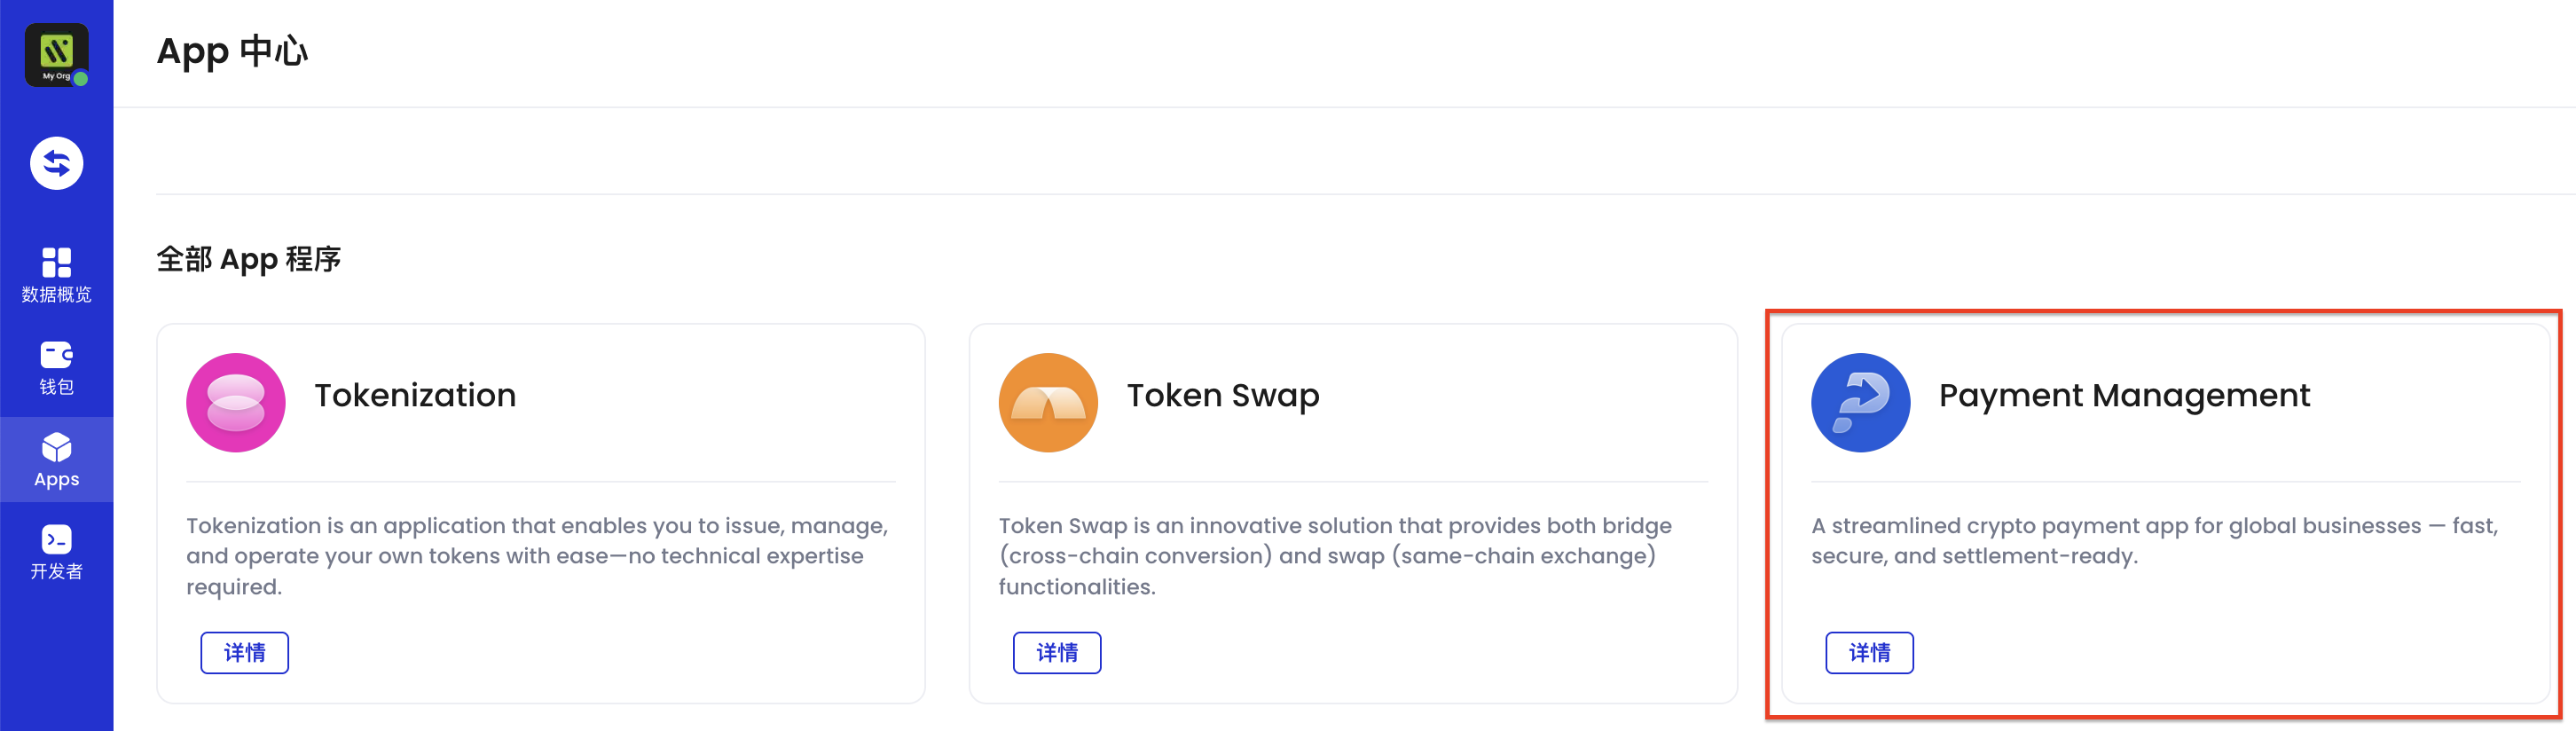Image resolution: width=2576 pixels, height=731 pixels.
Task: Click the Tokenization description text
Action: coord(537,555)
